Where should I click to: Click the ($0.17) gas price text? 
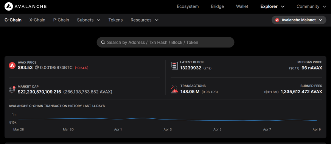[x=294, y=68]
